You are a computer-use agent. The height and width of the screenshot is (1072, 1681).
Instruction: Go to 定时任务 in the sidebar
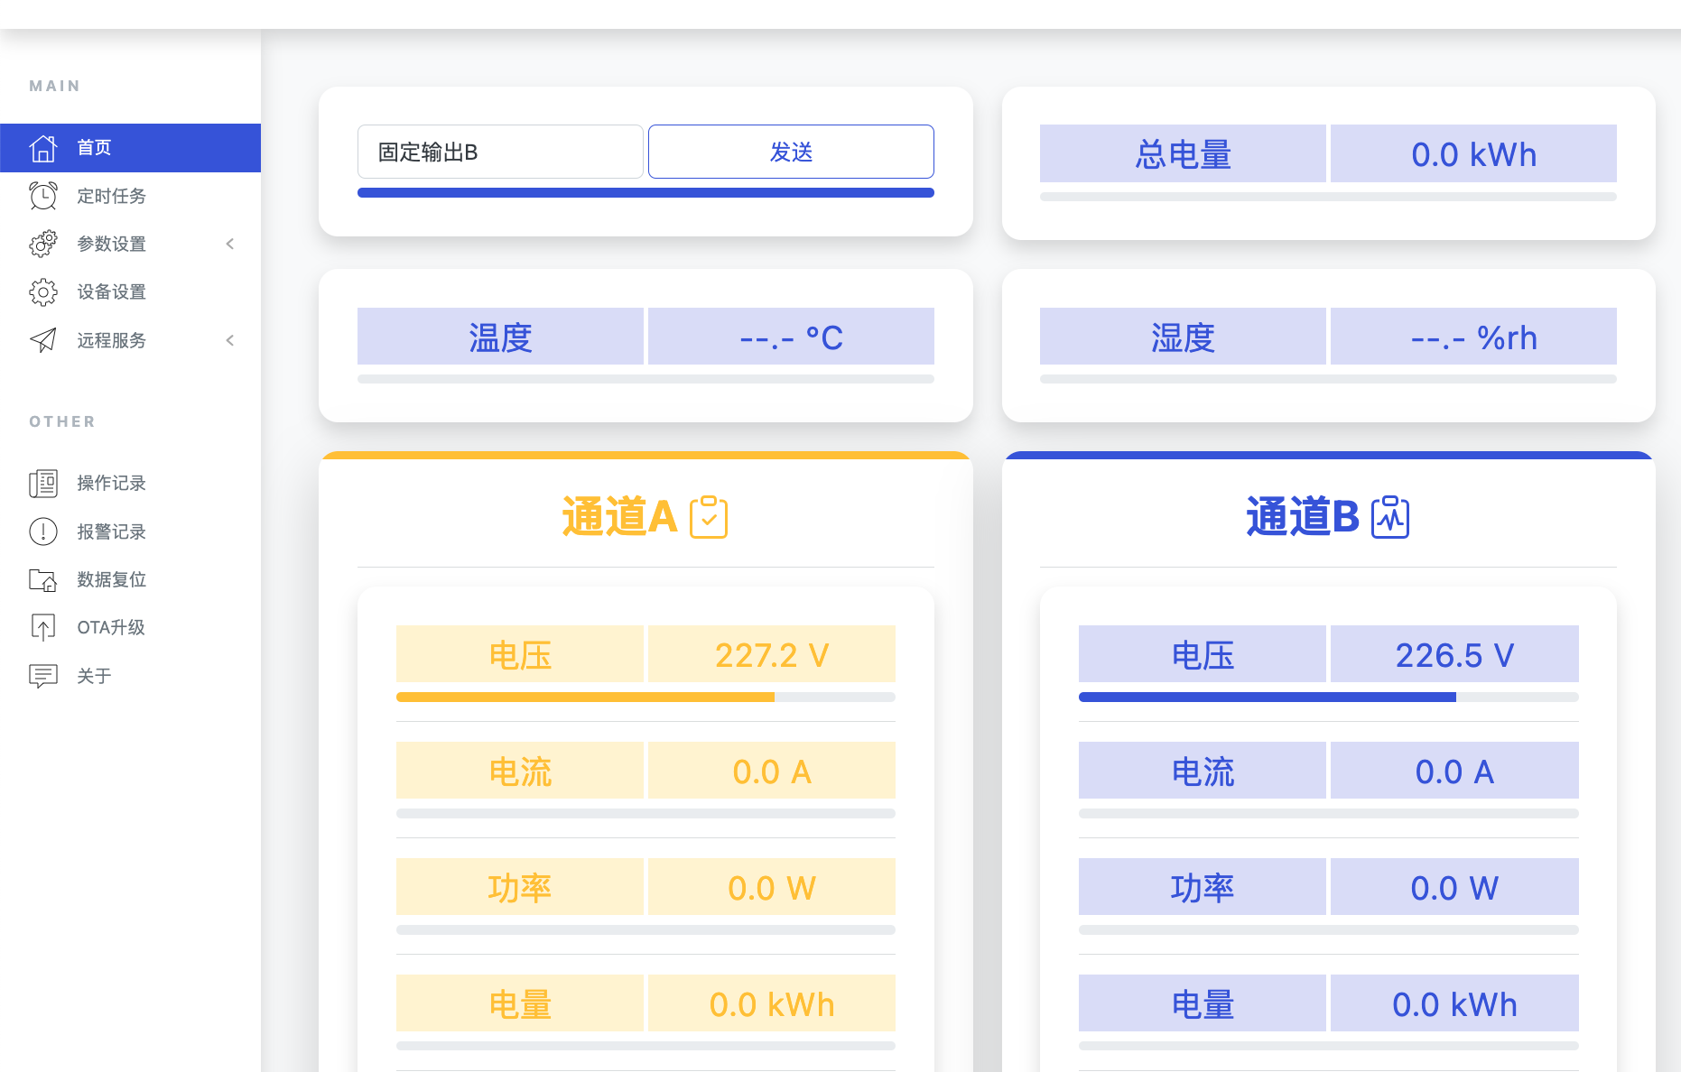pyautogui.click(x=130, y=196)
